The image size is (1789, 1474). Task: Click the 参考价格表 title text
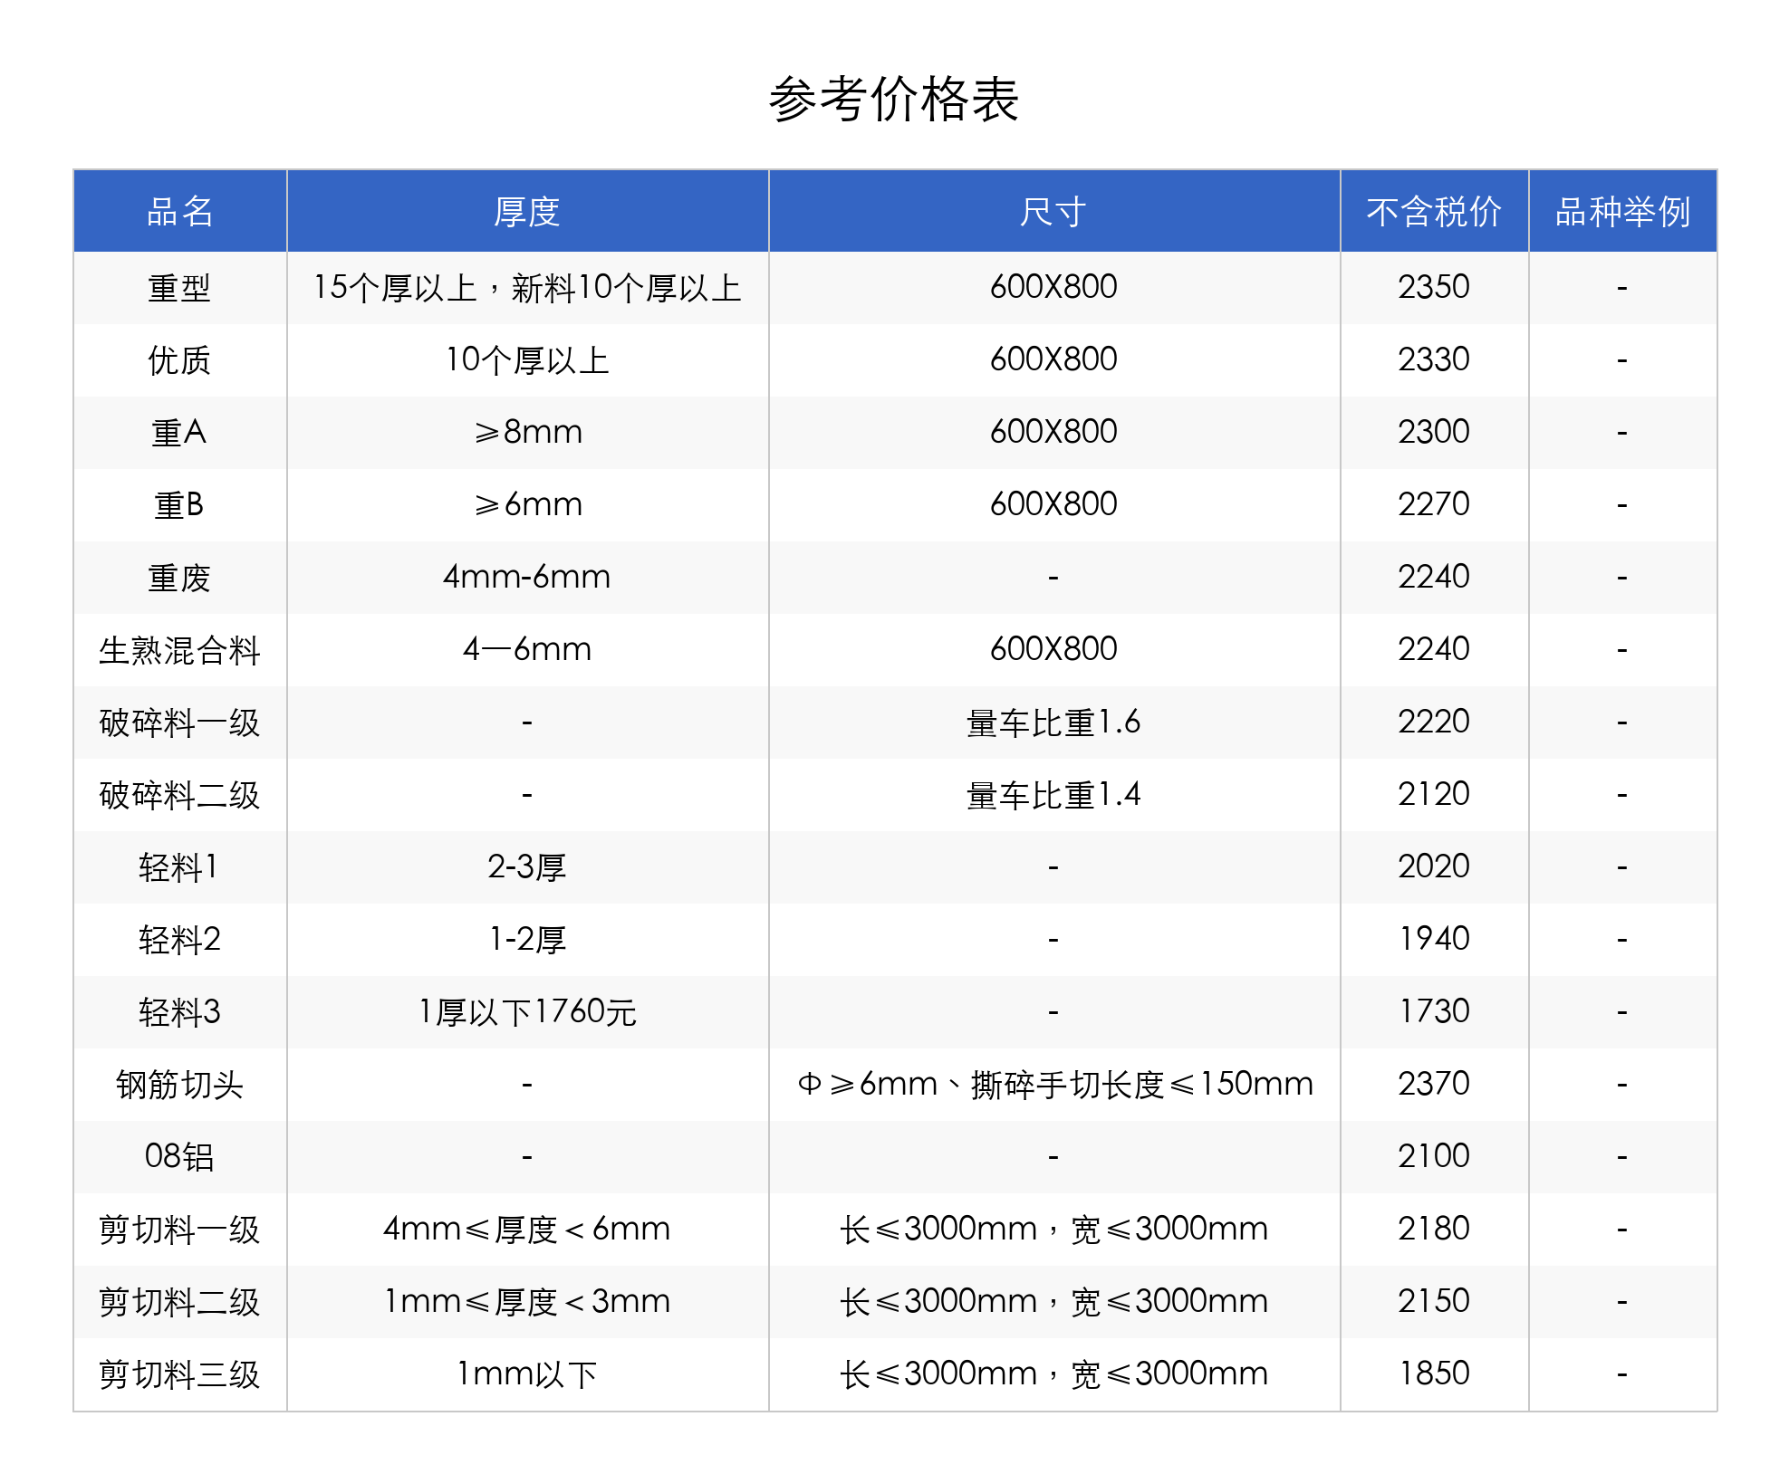893,100
